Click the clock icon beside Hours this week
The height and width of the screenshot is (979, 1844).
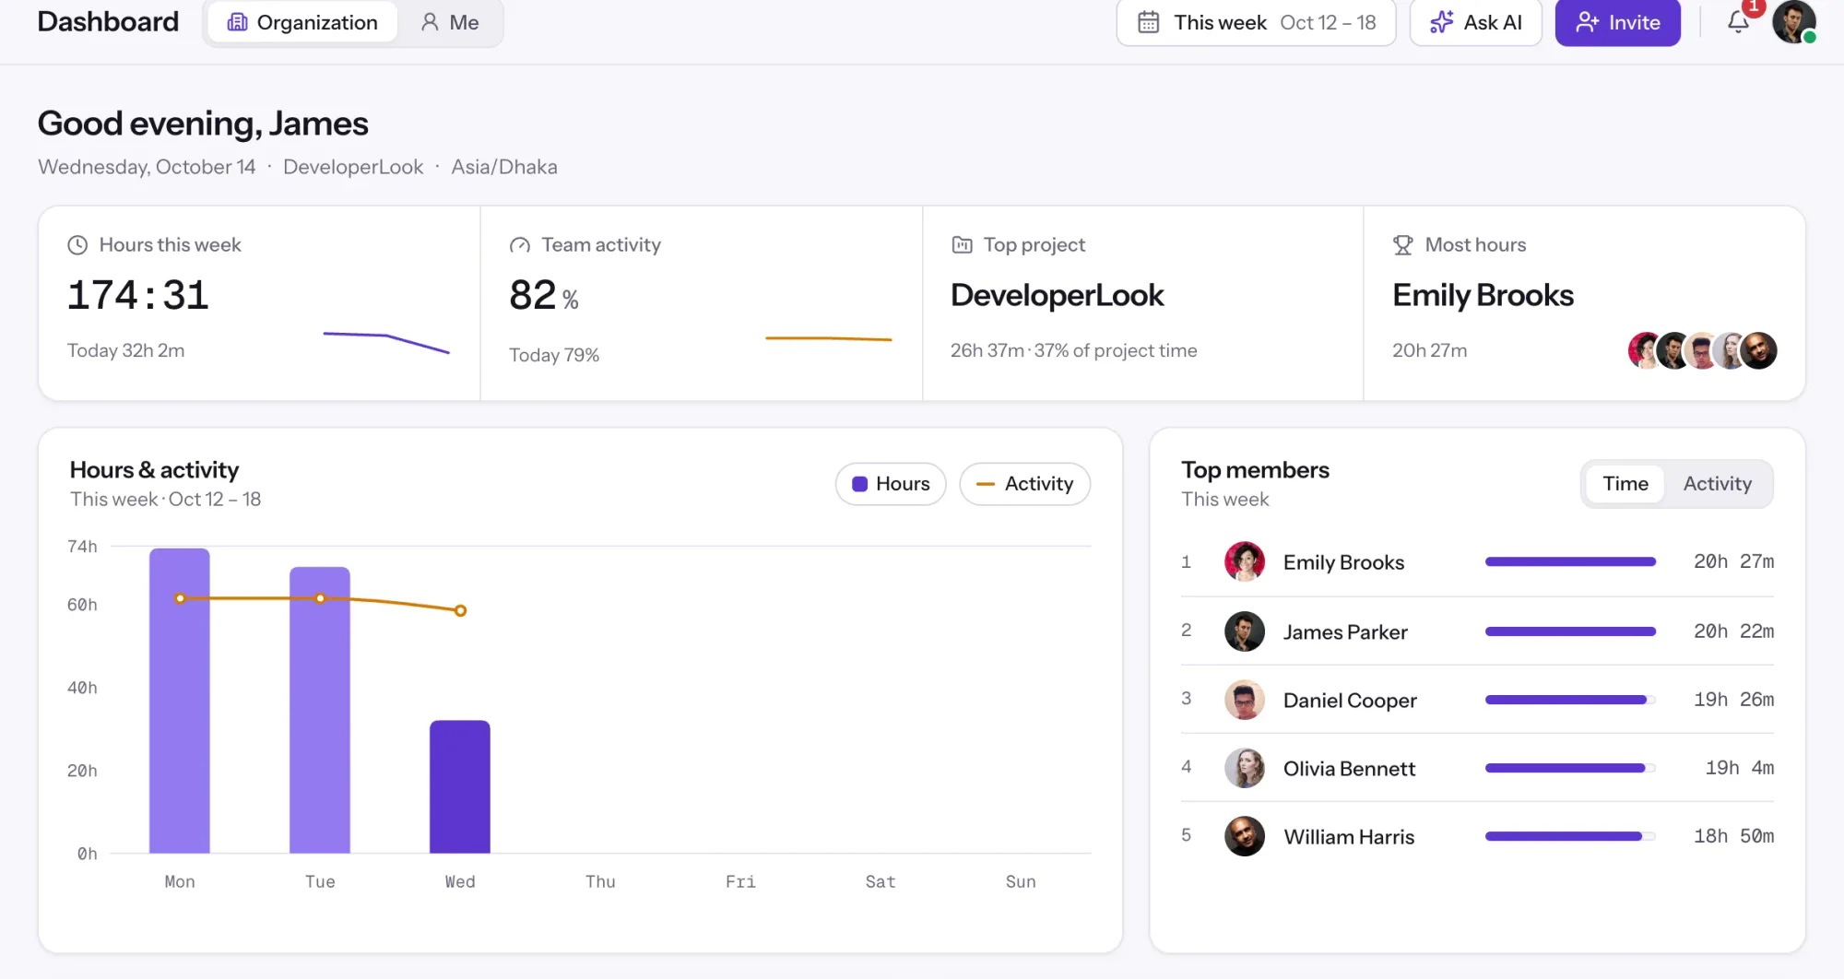(77, 245)
